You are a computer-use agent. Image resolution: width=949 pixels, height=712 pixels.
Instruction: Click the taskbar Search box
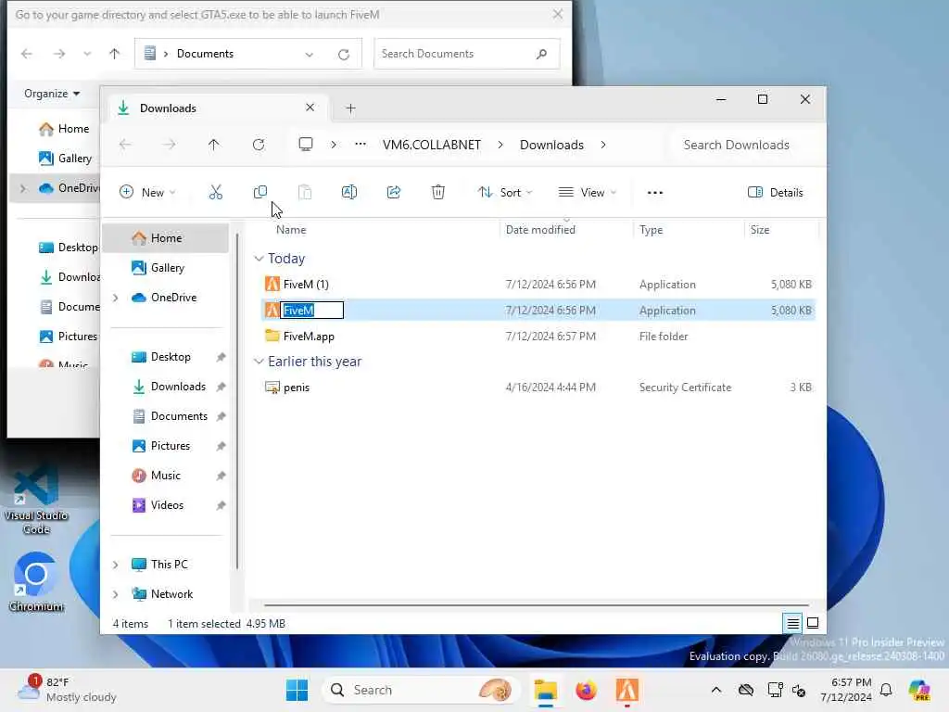(x=422, y=690)
